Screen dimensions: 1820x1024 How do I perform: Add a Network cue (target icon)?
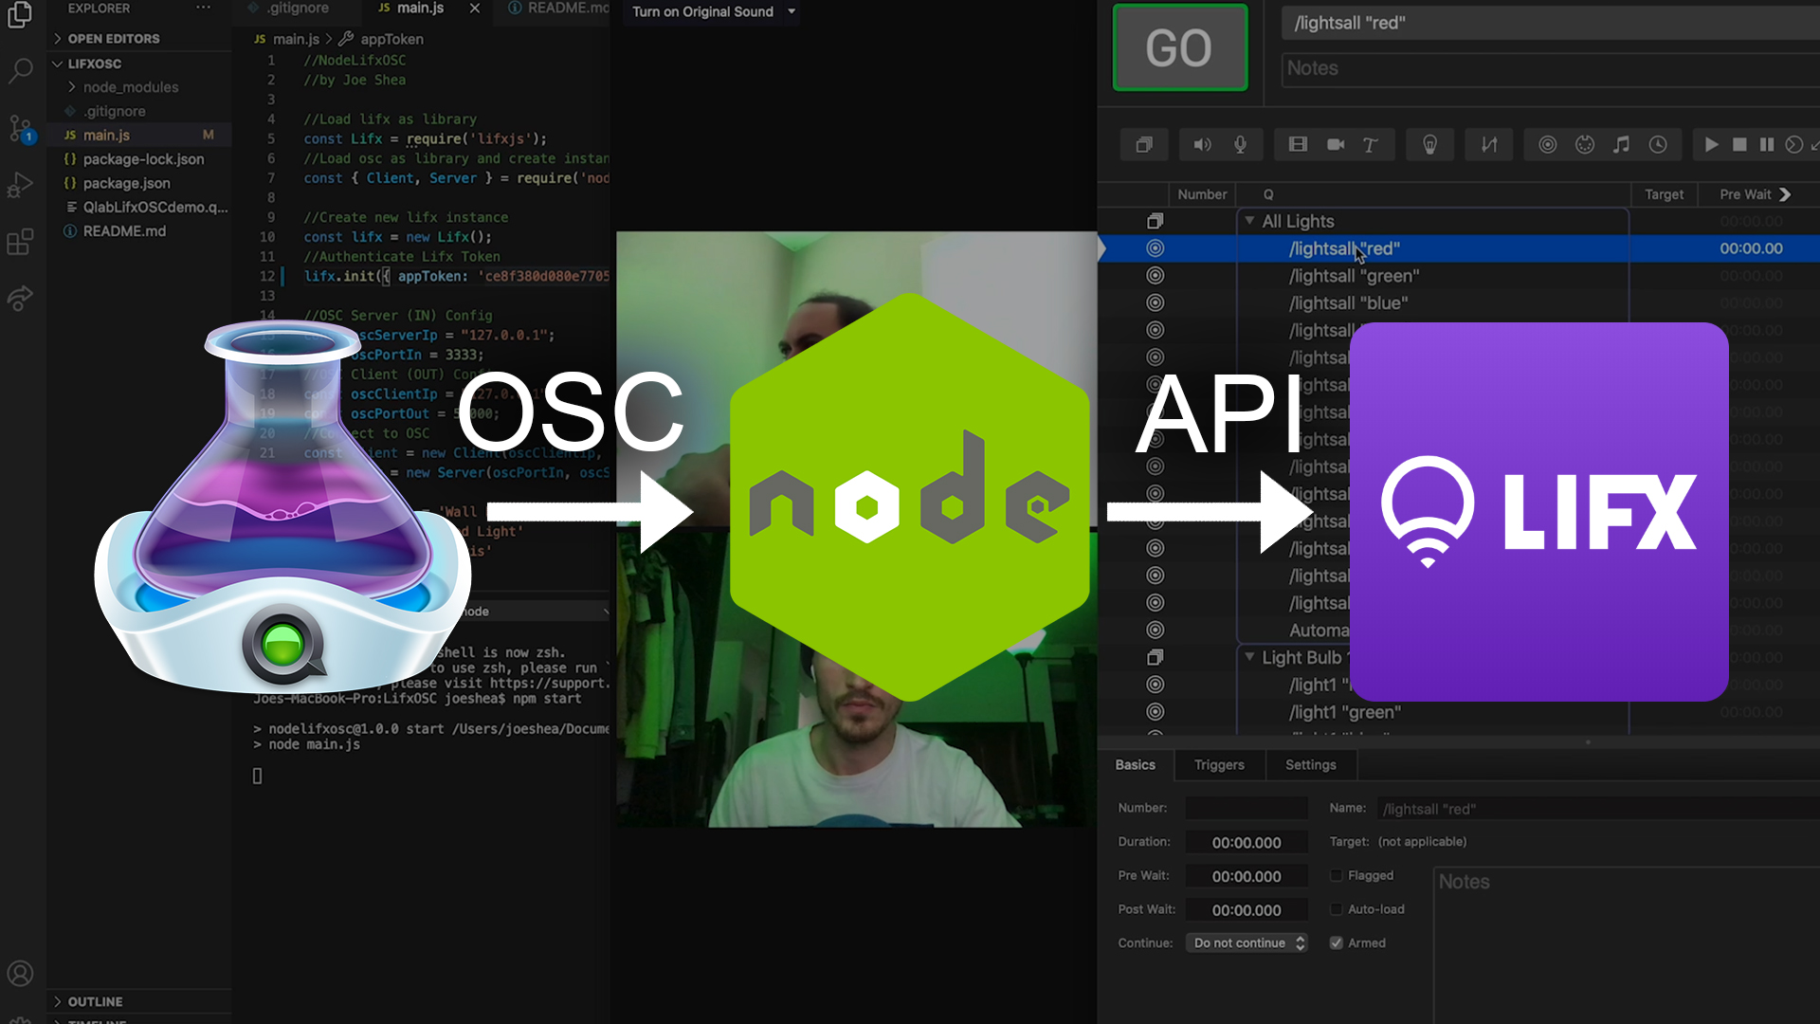tap(1547, 144)
